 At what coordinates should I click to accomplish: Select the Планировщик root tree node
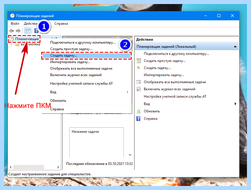(x=27, y=39)
